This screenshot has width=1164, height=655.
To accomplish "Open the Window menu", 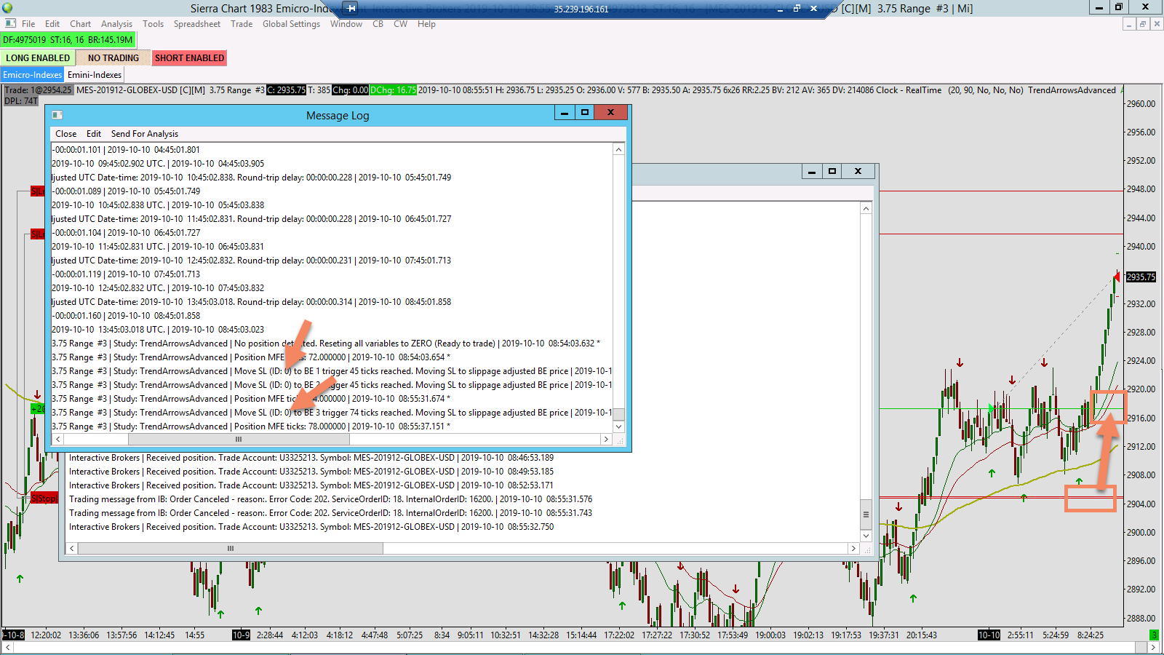I will pos(346,24).
